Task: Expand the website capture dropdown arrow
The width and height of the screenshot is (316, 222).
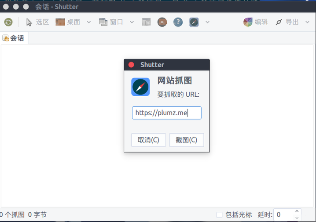Action: [208, 22]
